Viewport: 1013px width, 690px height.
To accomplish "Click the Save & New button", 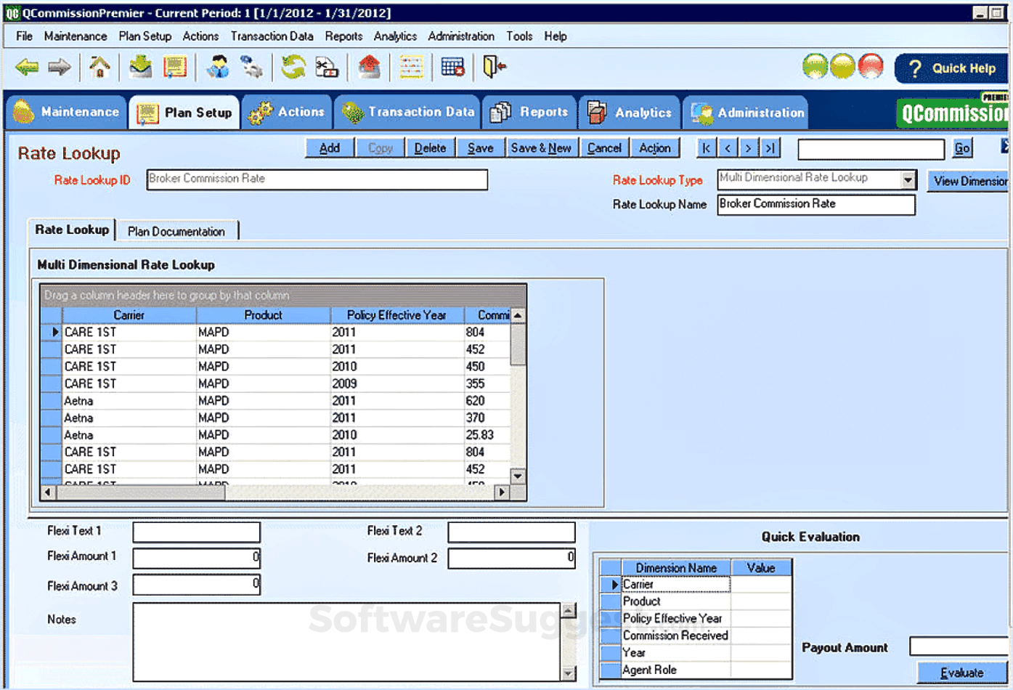I will point(541,148).
